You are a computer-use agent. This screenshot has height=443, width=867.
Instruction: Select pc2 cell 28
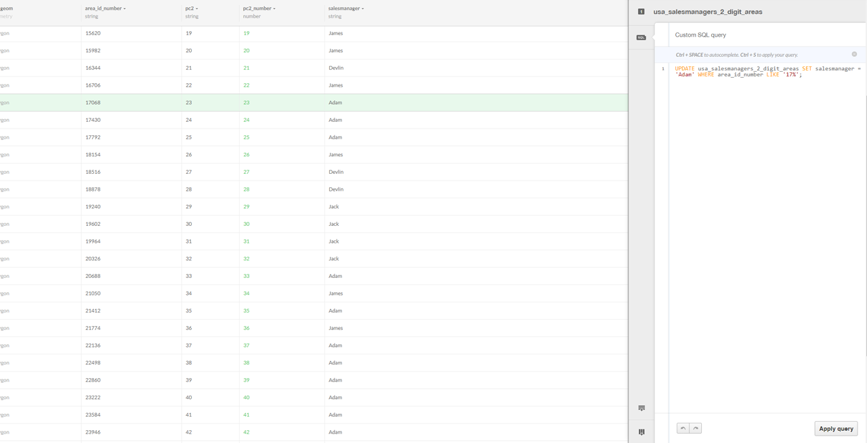(189, 189)
